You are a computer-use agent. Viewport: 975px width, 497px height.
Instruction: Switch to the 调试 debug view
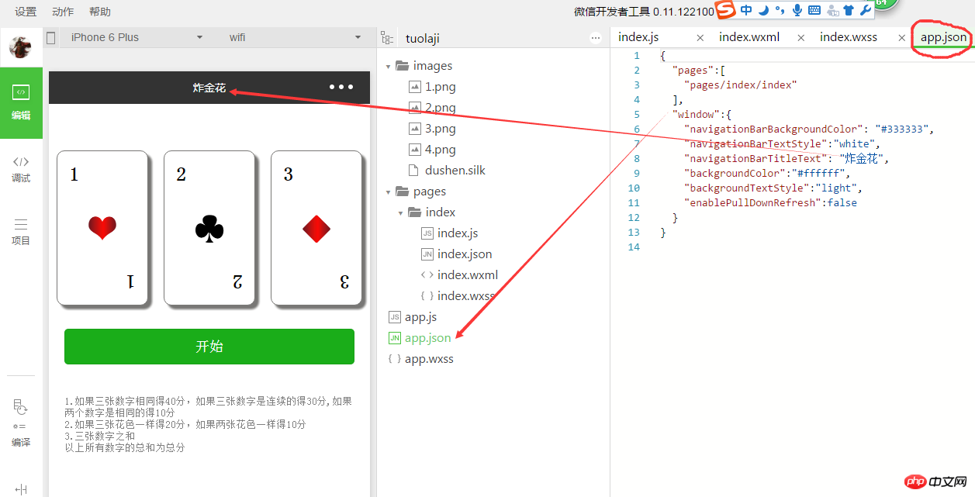[x=21, y=168]
